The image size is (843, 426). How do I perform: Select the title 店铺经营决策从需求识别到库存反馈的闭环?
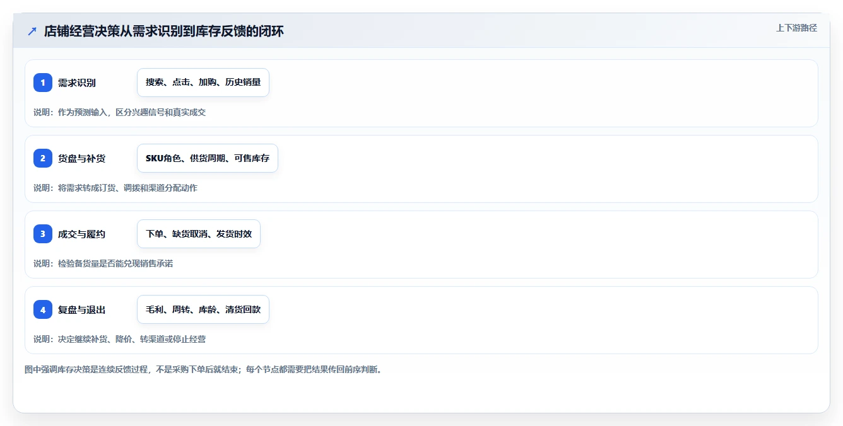pyautogui.click(x=164, y=32)
